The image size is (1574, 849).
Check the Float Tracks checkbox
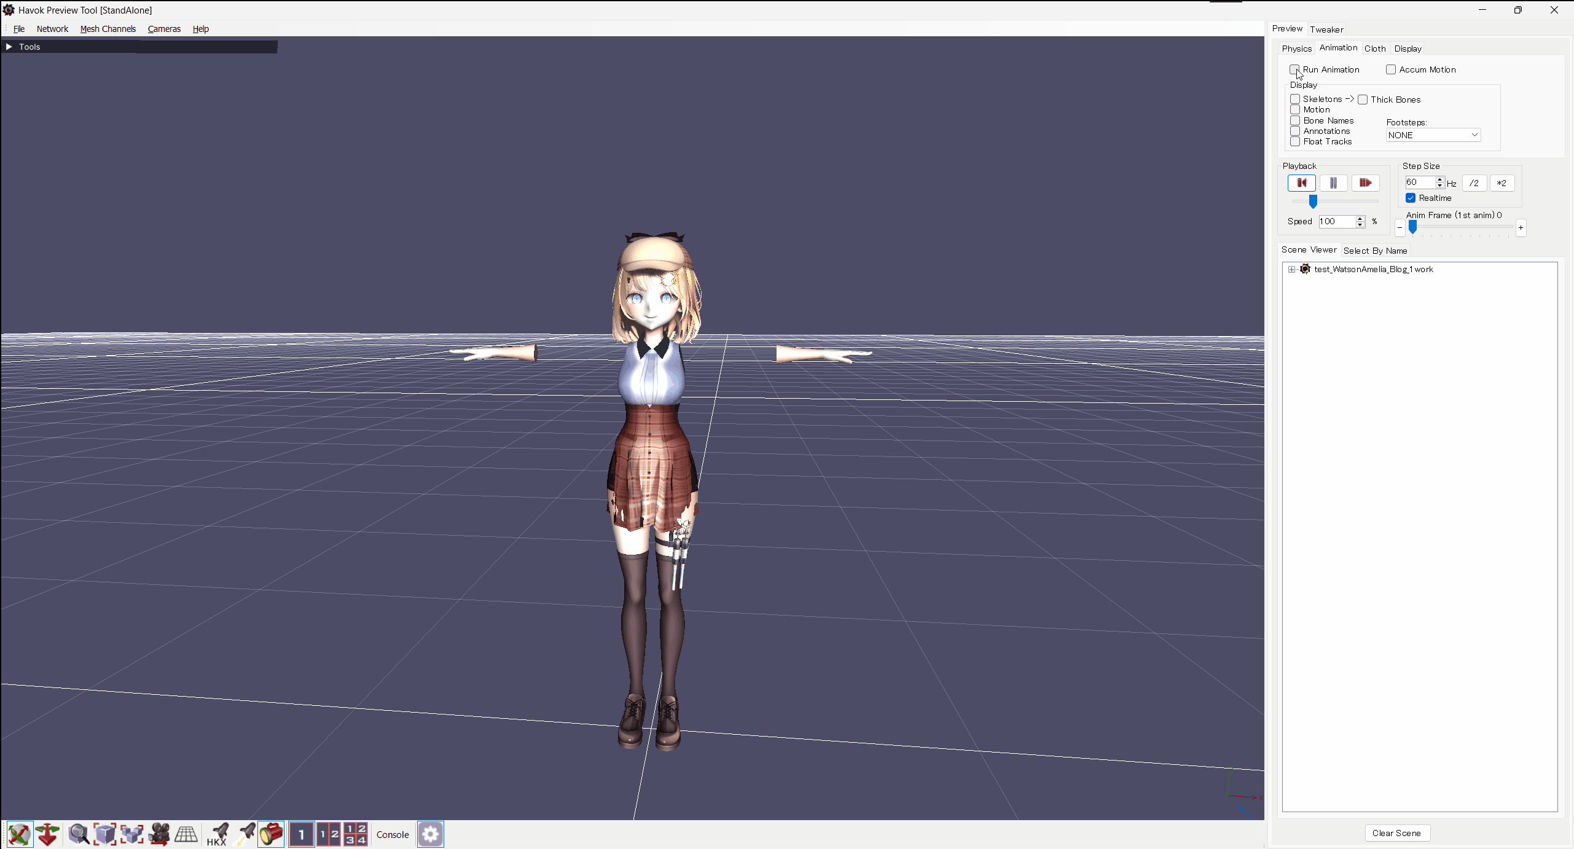point(1295,141)
